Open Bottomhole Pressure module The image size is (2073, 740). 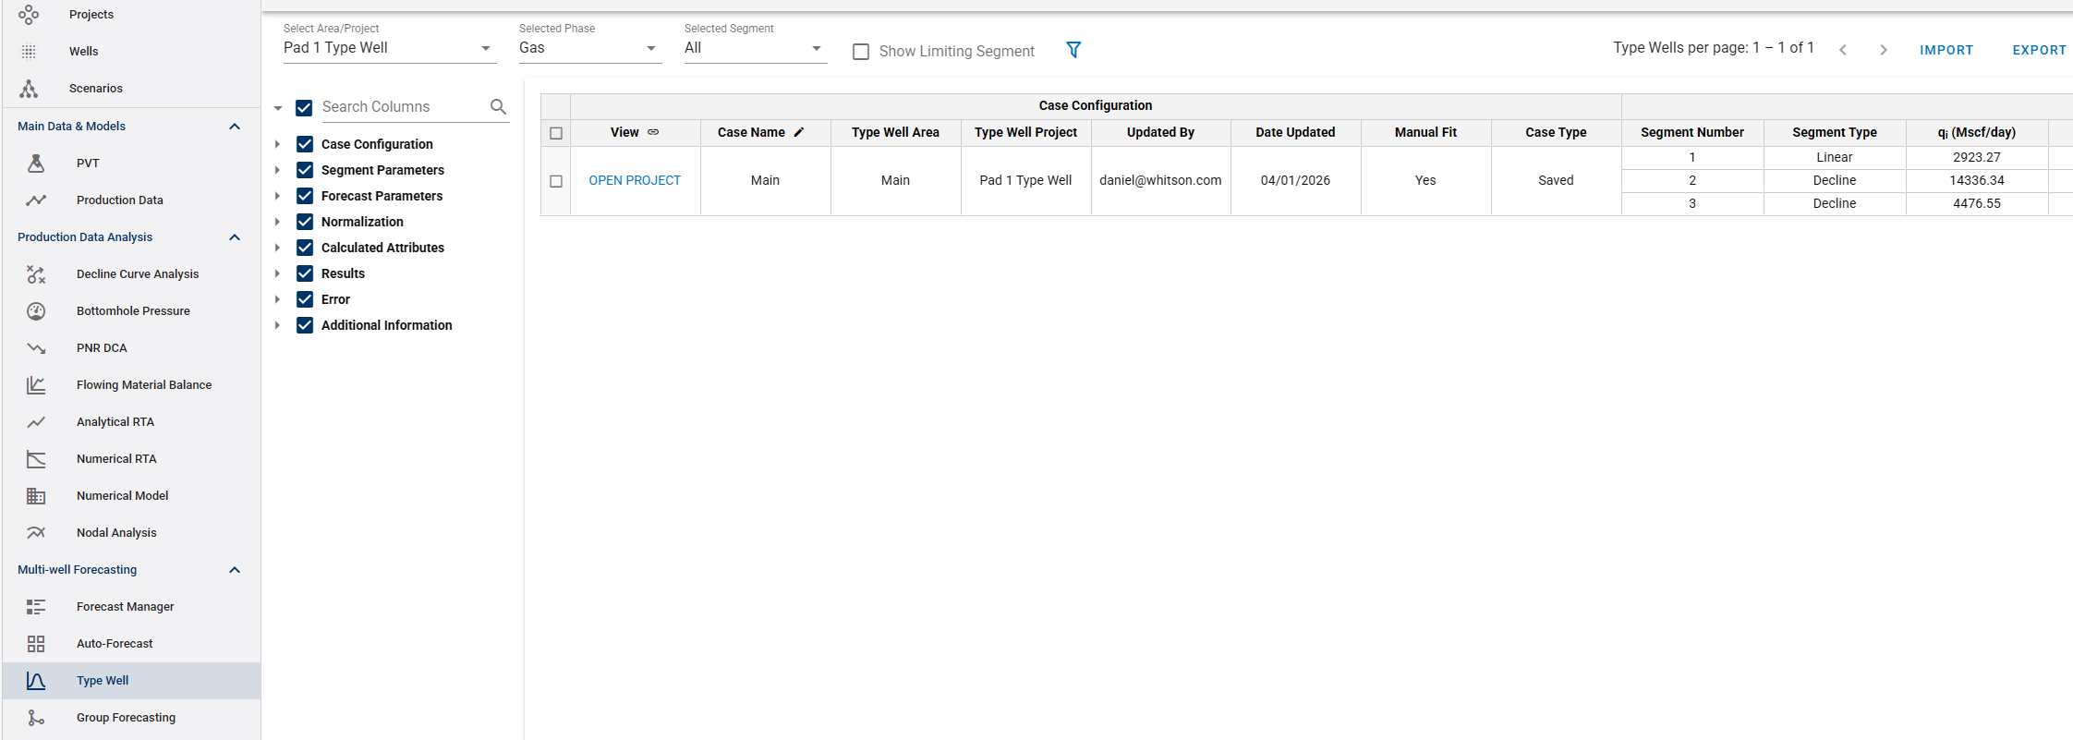[x=133, y=311]
